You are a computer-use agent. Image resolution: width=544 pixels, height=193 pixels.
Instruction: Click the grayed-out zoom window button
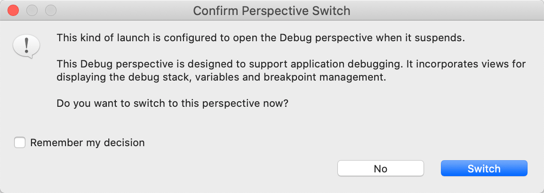pos(51,11)
